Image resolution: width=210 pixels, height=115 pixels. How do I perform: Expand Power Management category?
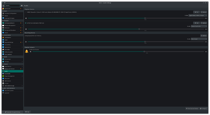coord(12,76)
